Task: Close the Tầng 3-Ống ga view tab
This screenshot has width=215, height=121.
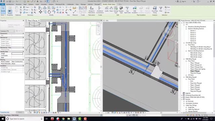Action: [39, 21]
